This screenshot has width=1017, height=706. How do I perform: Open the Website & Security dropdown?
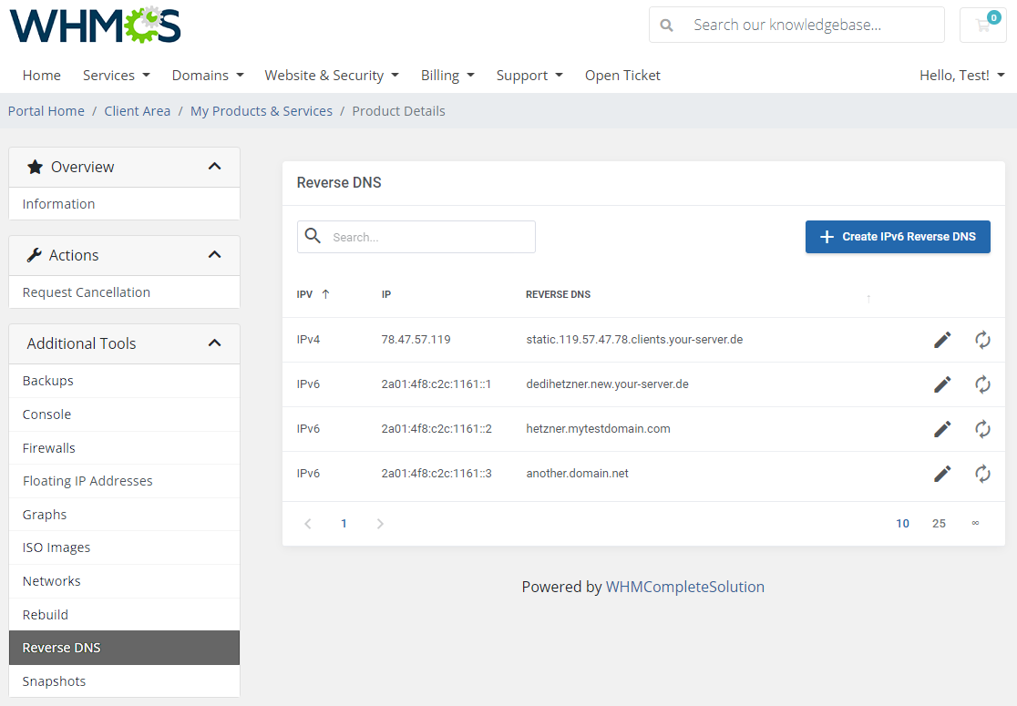(332, 76)
